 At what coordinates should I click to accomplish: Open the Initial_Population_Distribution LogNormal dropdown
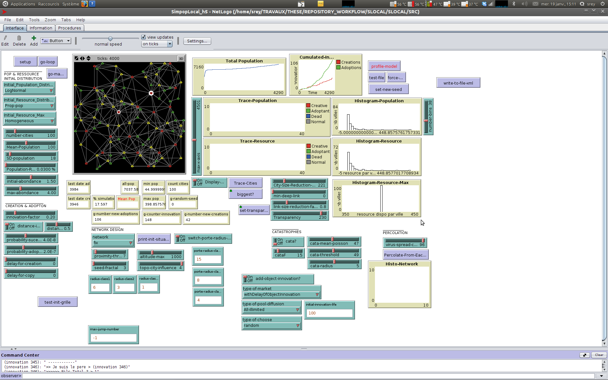(x=29, y=91)
